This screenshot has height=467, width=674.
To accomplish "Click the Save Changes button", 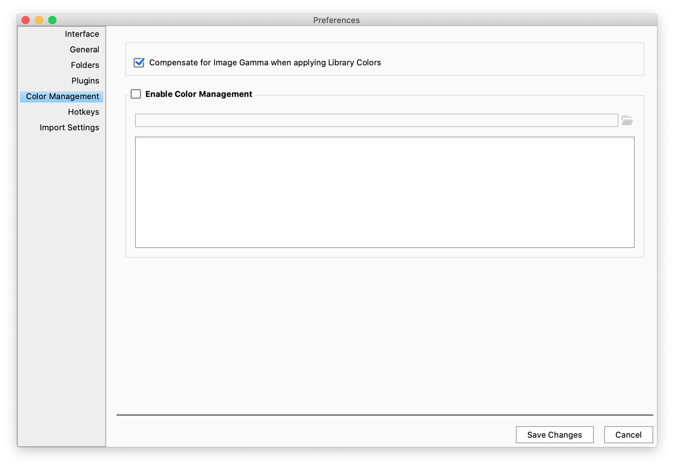I will [x=554, y=435].
